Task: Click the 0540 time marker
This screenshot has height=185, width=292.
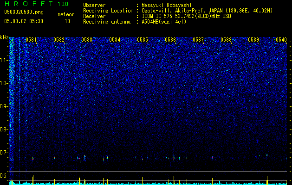Action: [x=281, y=40]
